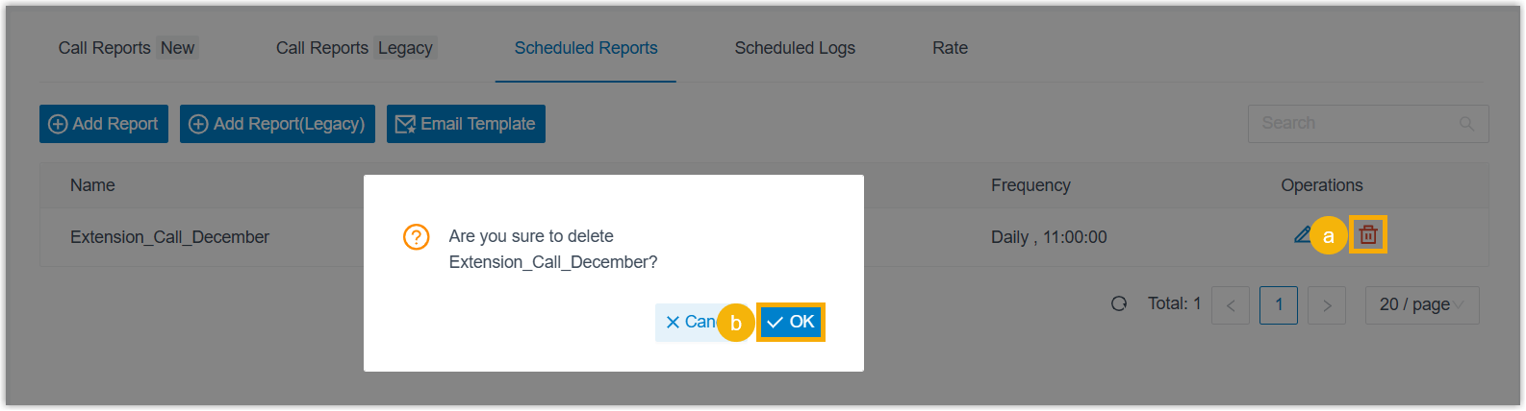Click the magnifier icon in Search box
The height and width of the screenshot is (411, 1526).
click(1466, 124)
